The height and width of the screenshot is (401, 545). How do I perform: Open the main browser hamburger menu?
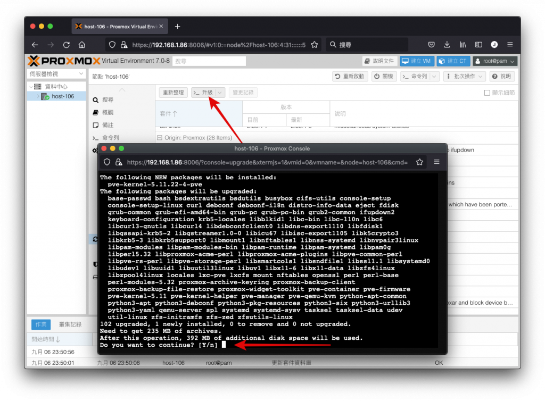click(510, 45)
